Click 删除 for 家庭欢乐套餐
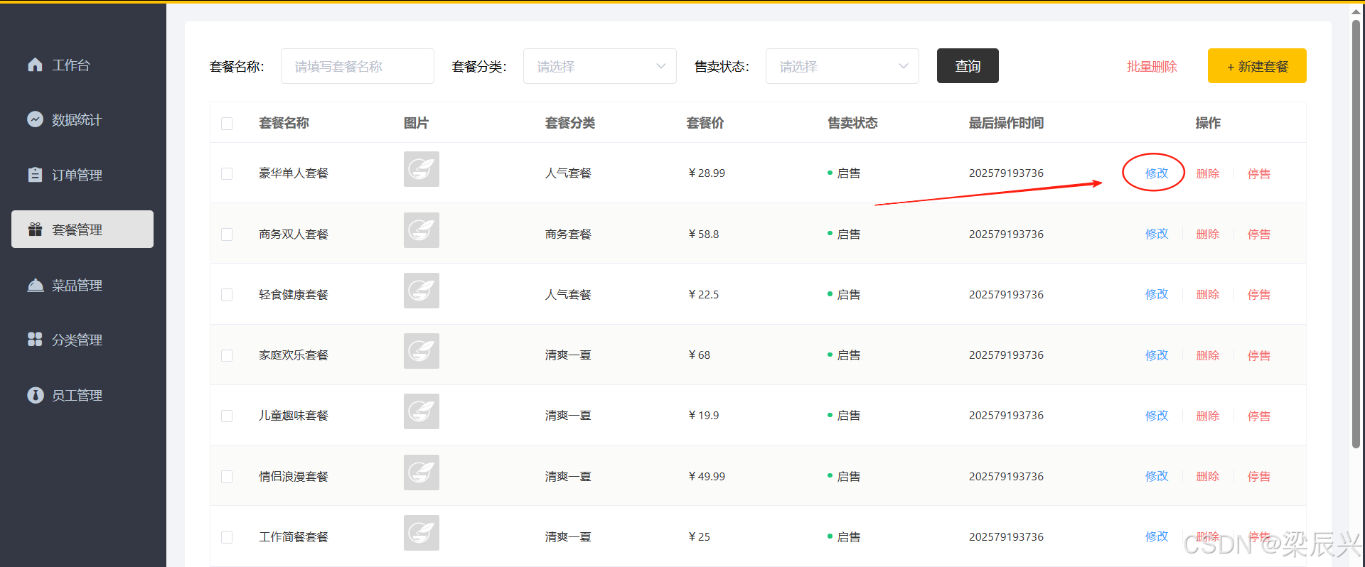Viewport: 1365px width, 567px height. coord(1208,355)
